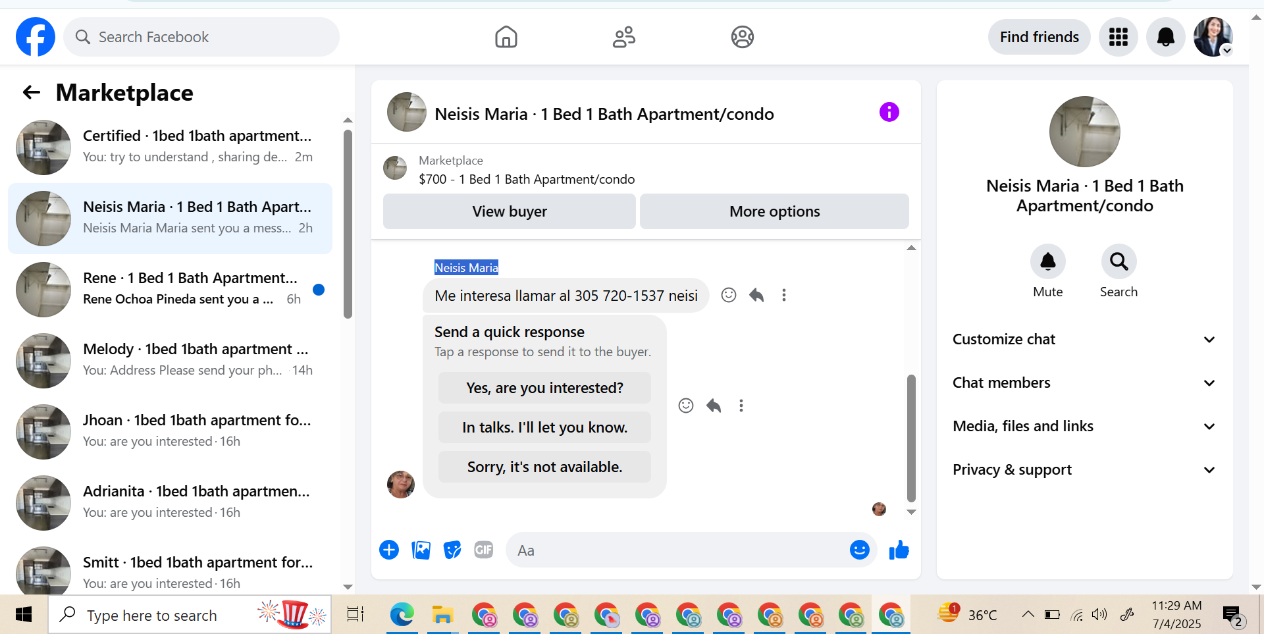
Task: React with emoji to the 'Me interesa llamar' message
Action: (729, 295)
